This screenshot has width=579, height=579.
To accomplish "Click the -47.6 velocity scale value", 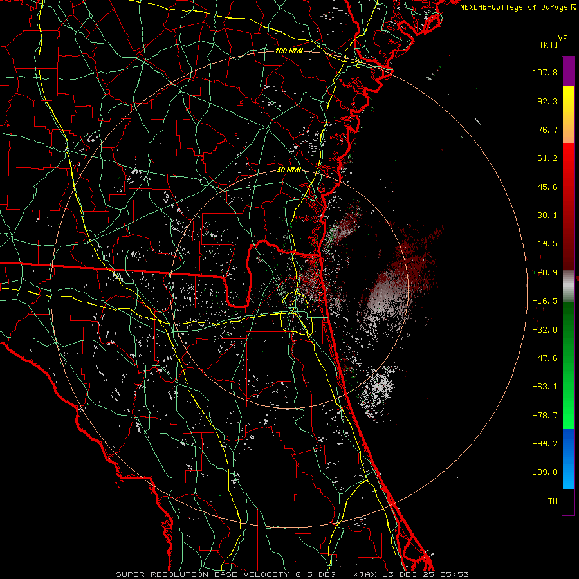I will coord(545,358).
